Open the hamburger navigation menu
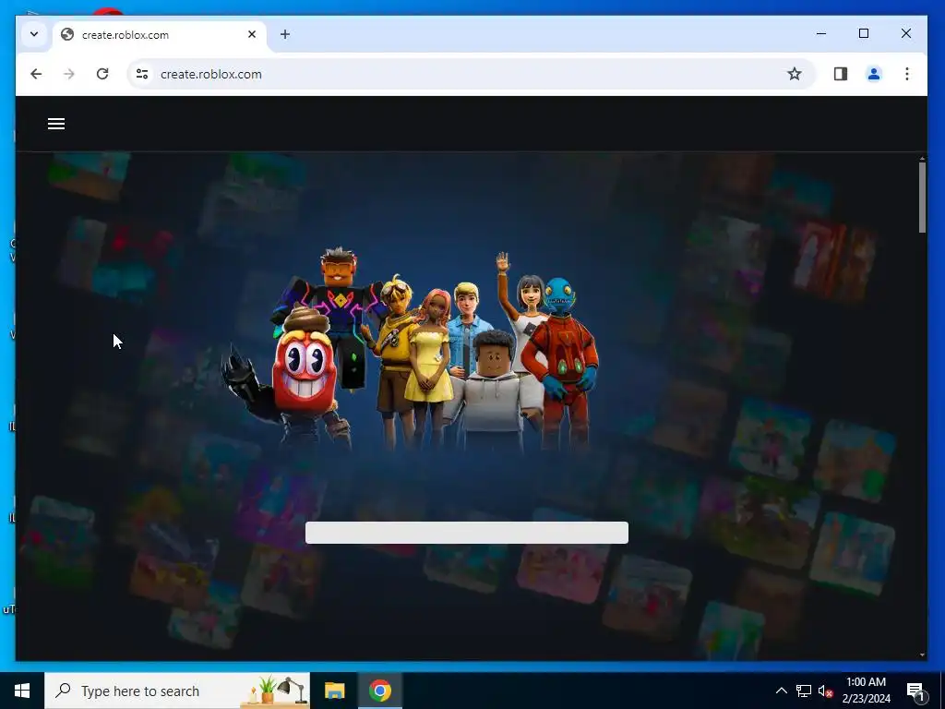 point(56,124)
